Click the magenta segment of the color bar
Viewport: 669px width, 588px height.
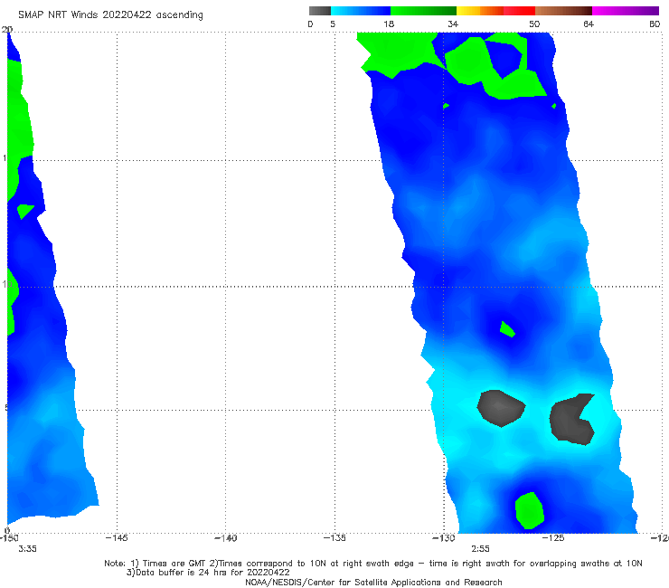tap(626, 11)
